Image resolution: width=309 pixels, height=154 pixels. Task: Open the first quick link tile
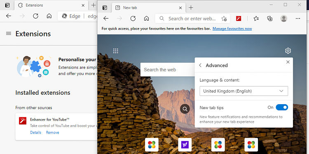(152, 145)
